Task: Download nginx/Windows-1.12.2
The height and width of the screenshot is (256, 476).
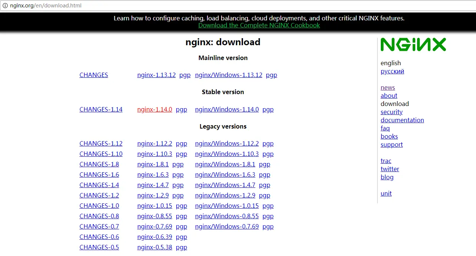Action: click(x=227, y=143)
